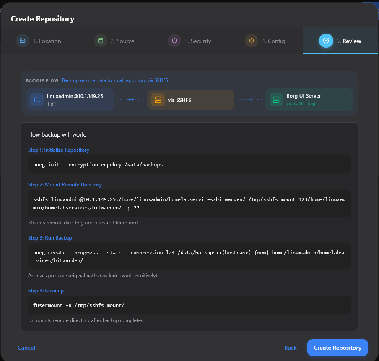Click the Source step database icon

point(101,41)
